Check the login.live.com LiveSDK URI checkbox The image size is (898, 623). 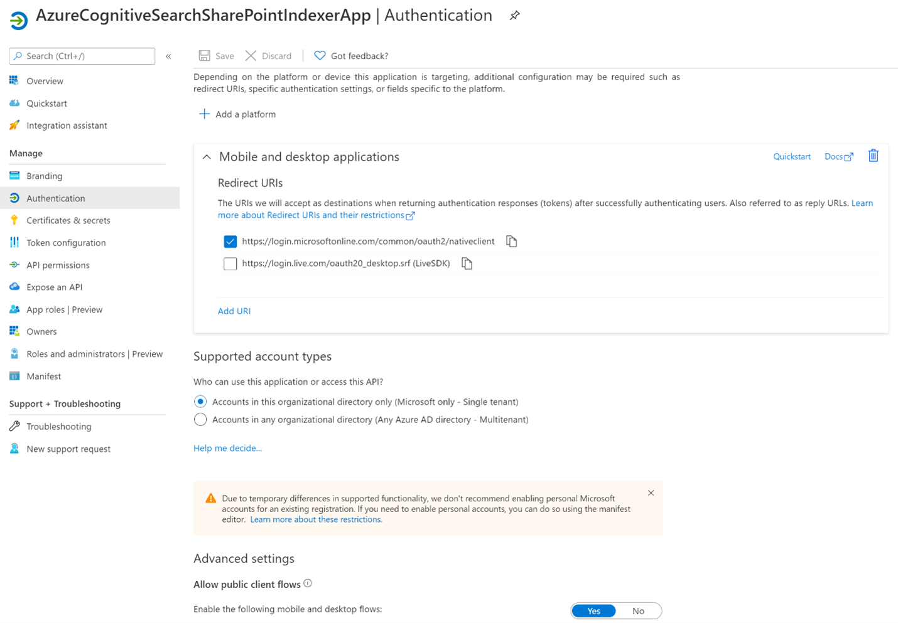tap(230, 264)
